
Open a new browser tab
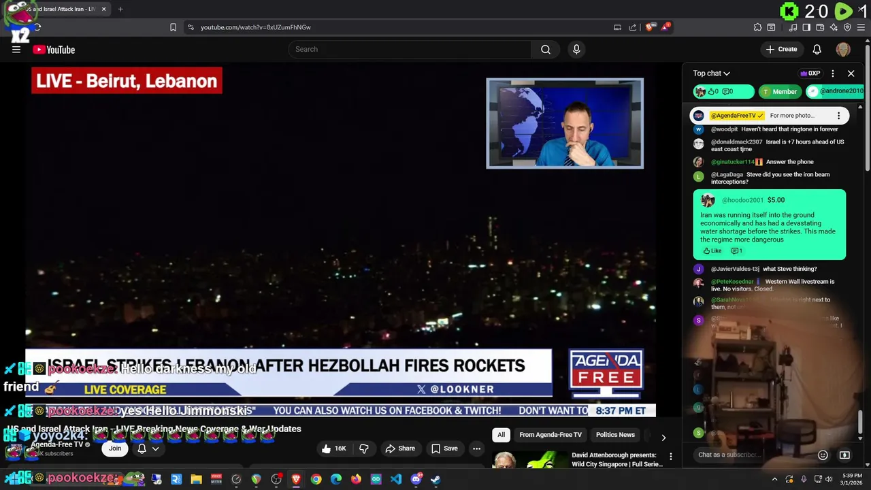click(x=120, y=9)
